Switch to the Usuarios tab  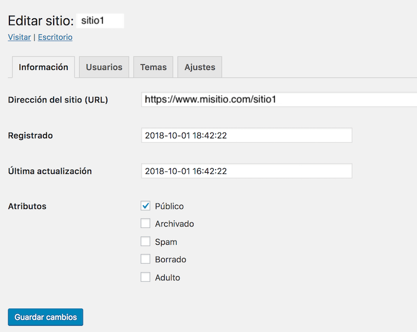point(104,67)
